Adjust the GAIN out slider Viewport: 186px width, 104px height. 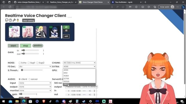pyautogui.click(x=30, y=54)
